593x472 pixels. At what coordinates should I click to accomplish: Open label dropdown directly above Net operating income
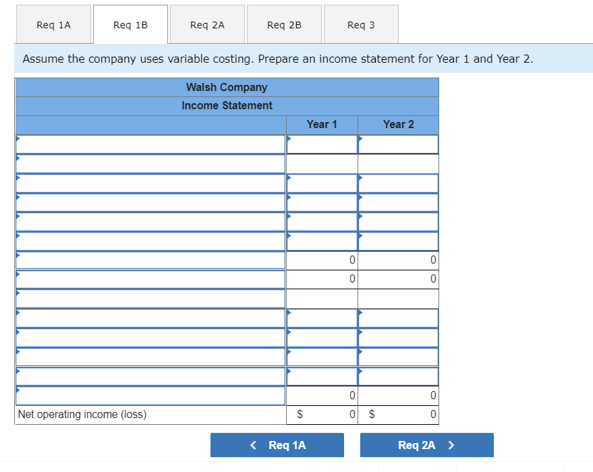click(150, 395)
